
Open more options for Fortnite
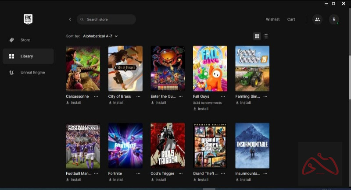coord(138,173)
